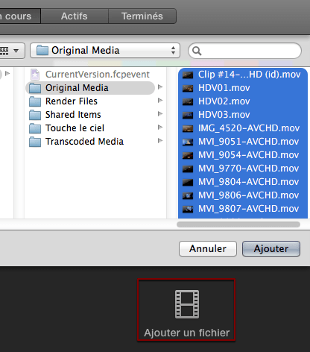Select Clip #14-...HD (id).mov file
This screenshot has height=352, width=310.
point(243,75)
